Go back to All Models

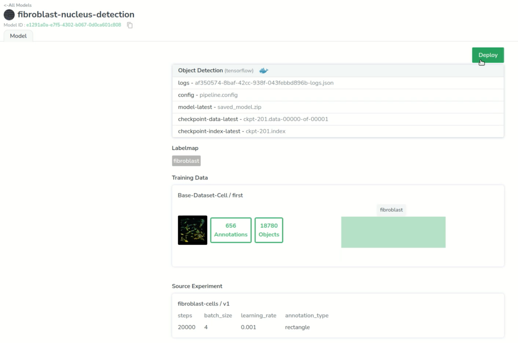(x=18, y=5)
